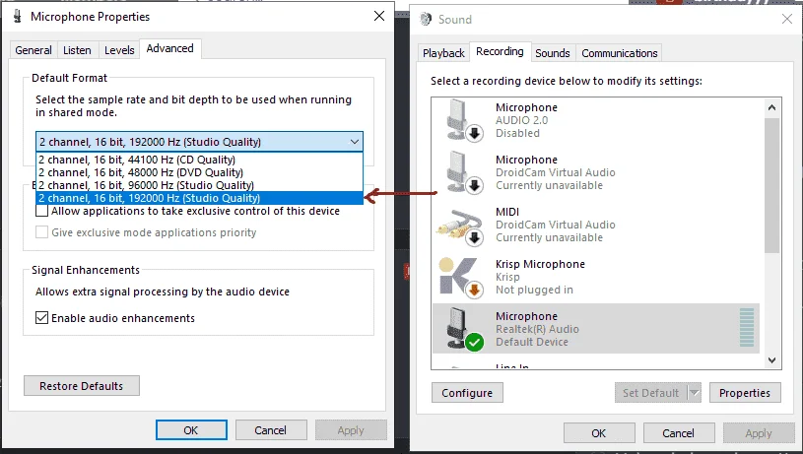Switch to the General tab
The image size is (803, 454).
[x=33, y=50]
